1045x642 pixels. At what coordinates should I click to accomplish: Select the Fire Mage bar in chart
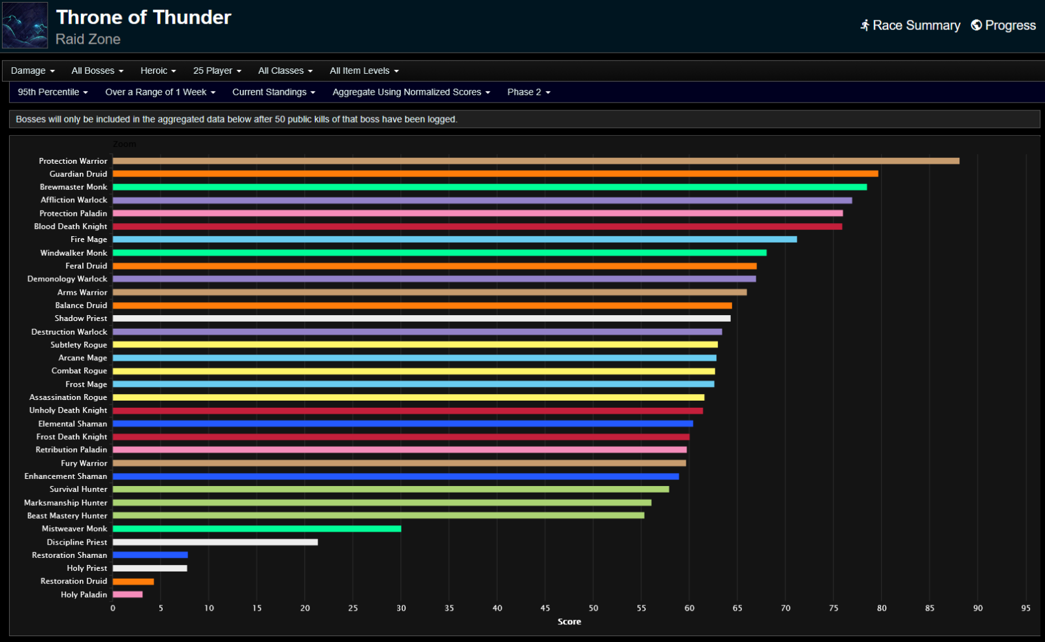pos(455,239)
